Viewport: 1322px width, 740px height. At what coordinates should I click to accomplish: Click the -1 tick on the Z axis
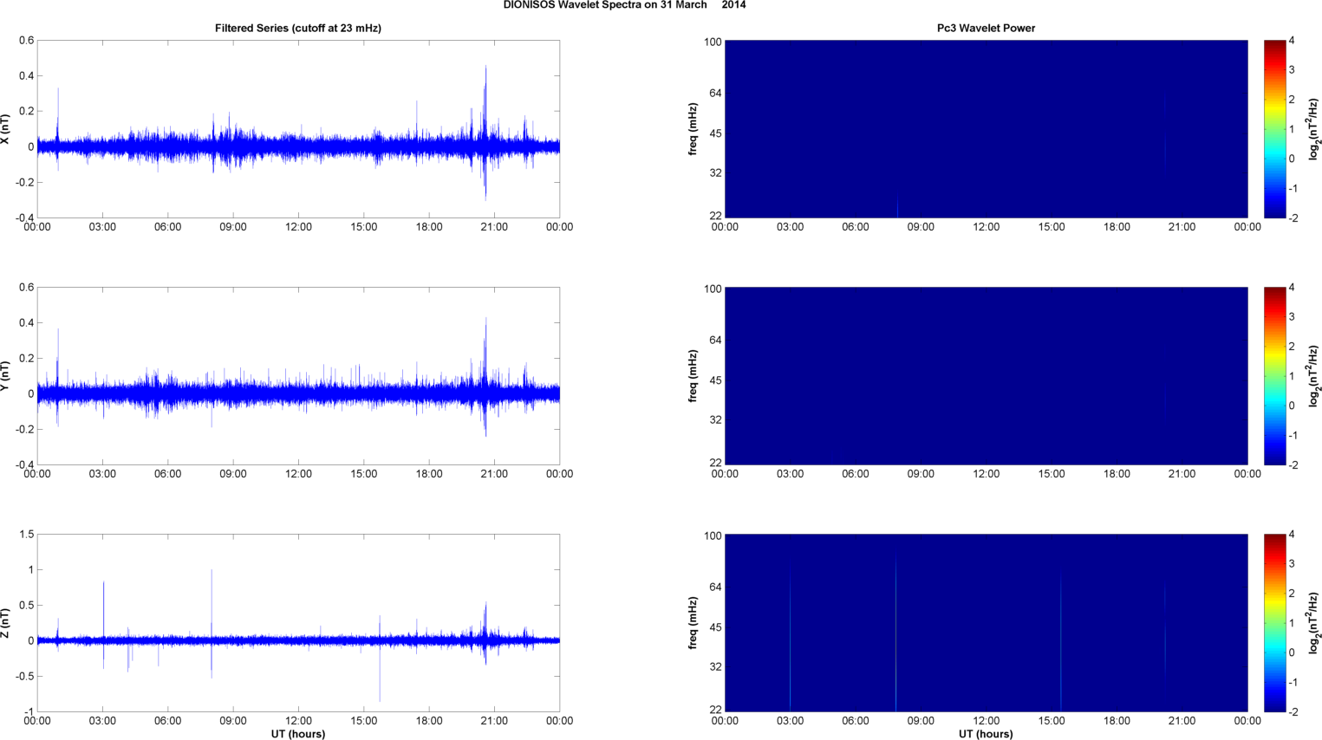click(29, 712)
